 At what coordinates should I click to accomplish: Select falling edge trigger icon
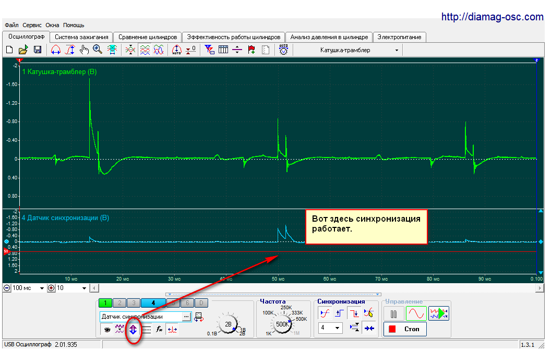(x=354, y=312)
